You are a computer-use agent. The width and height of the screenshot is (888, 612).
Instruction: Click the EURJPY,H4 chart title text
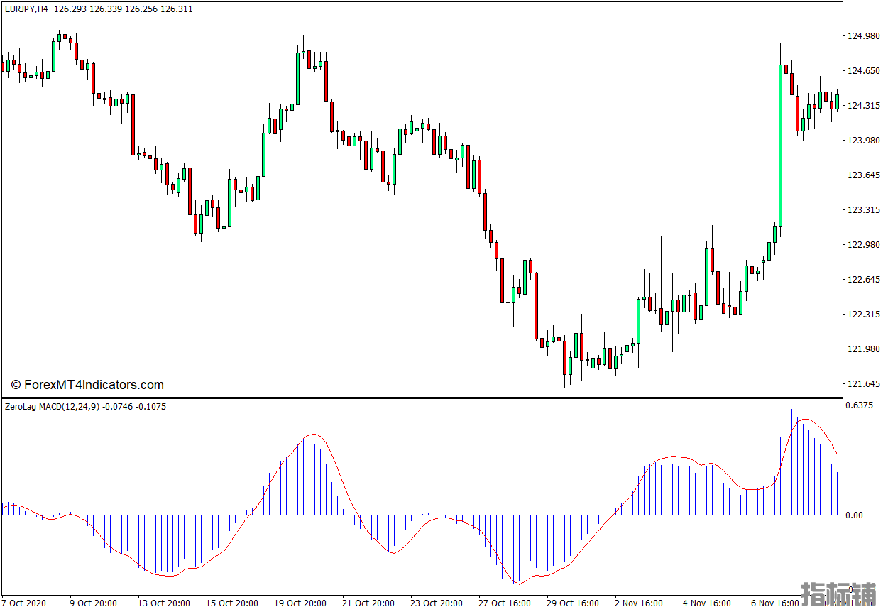click(27, 9)
